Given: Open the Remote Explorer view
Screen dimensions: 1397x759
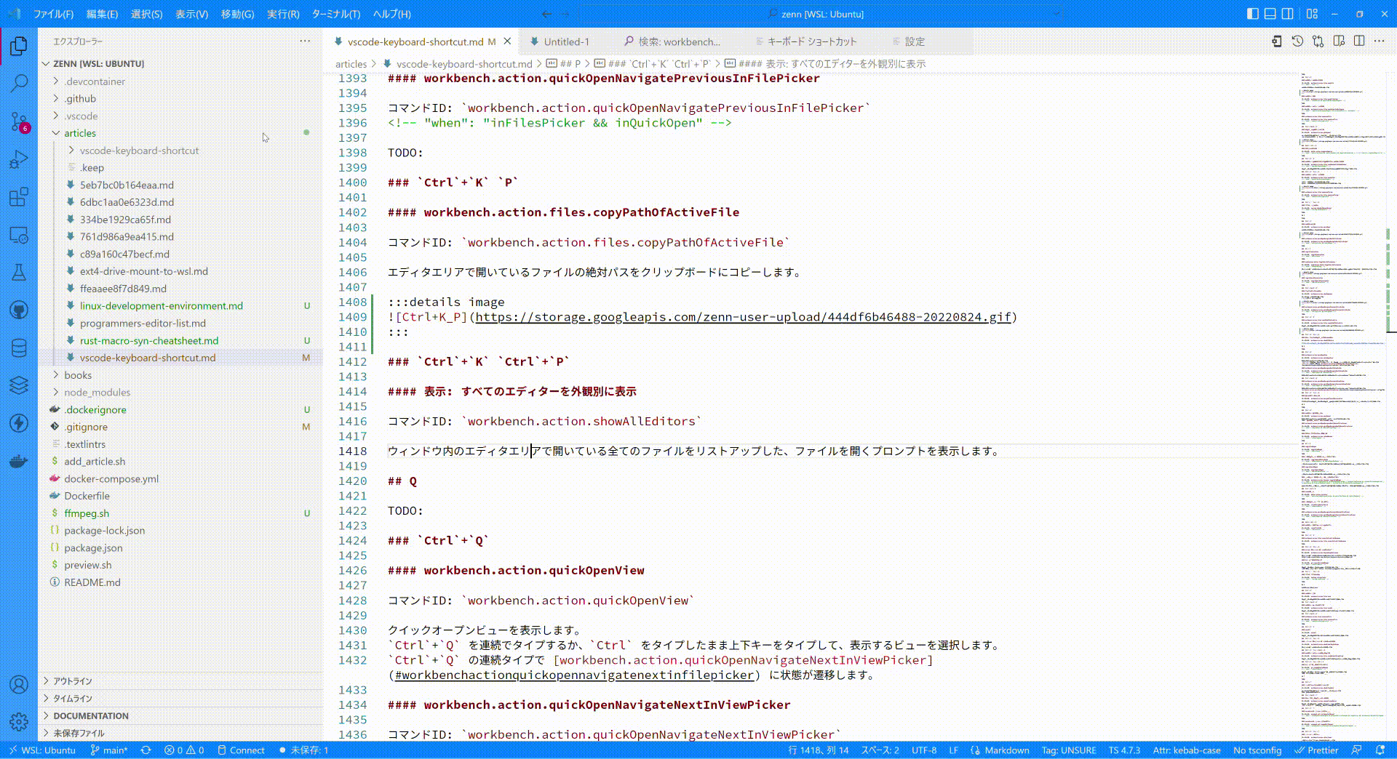Looking at the screenshot, I should pos(19,235).
